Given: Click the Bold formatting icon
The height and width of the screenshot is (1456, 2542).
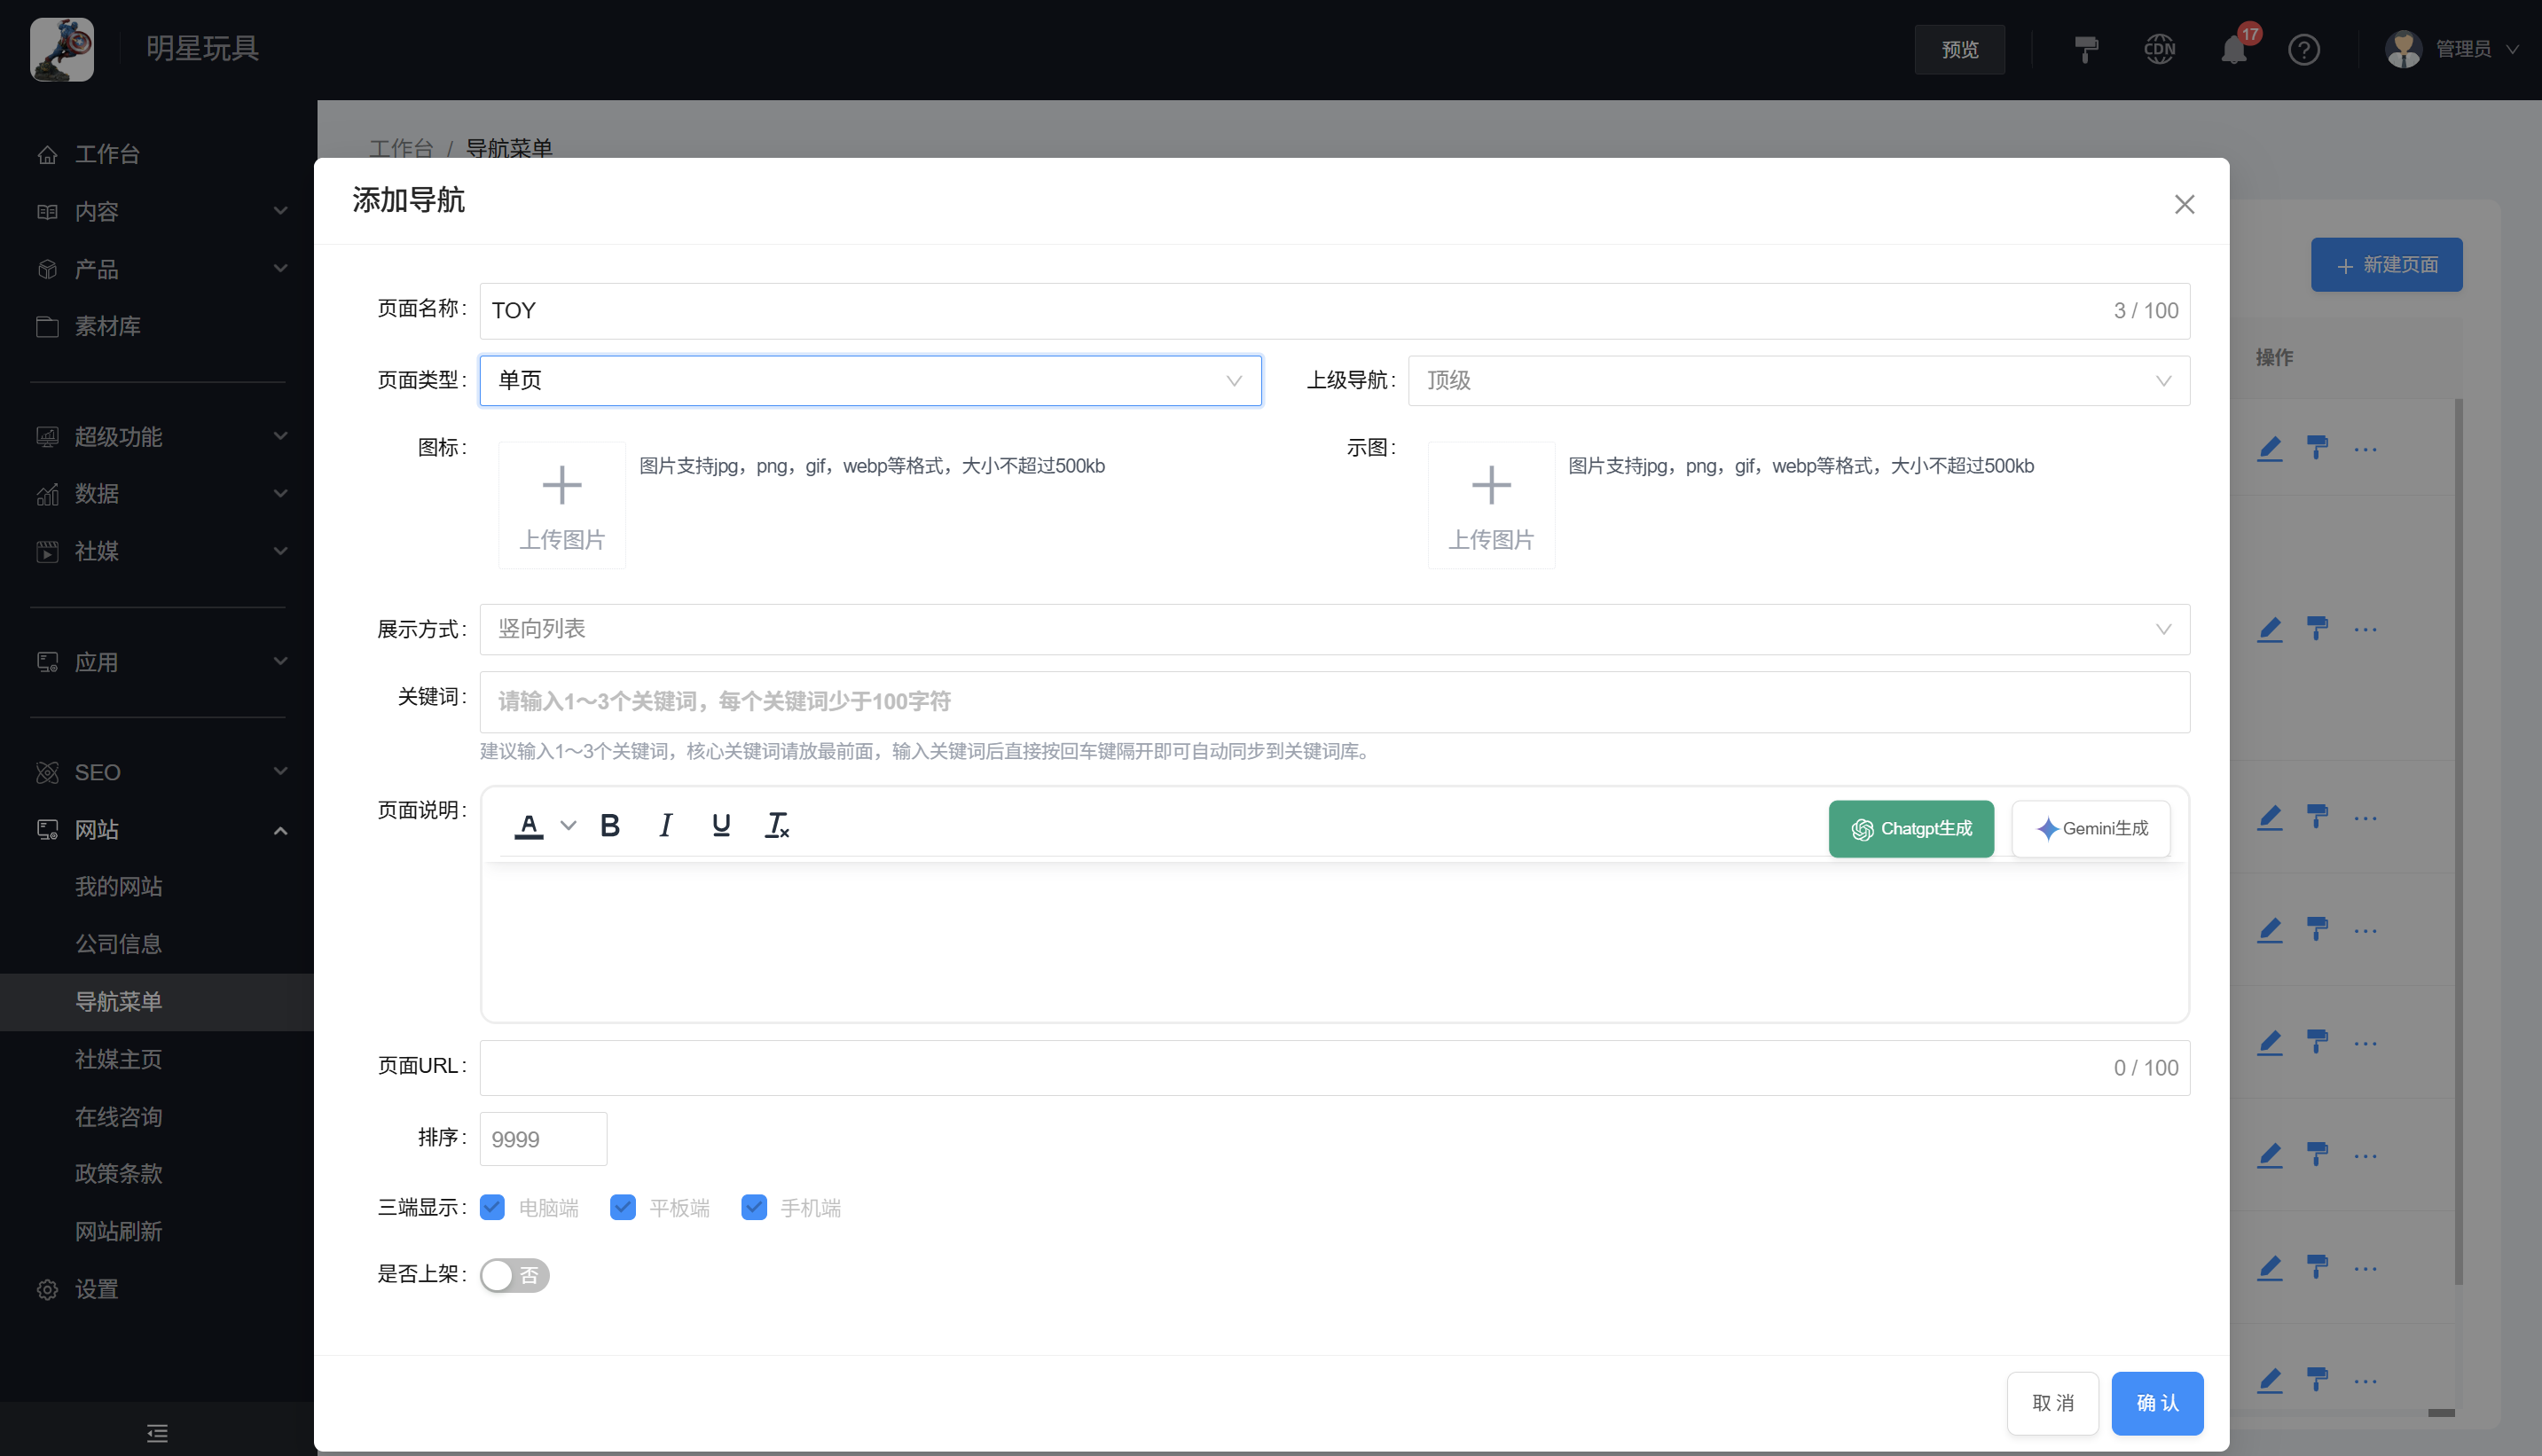Looking at the screenshot, I should click(x=610, y=826).
